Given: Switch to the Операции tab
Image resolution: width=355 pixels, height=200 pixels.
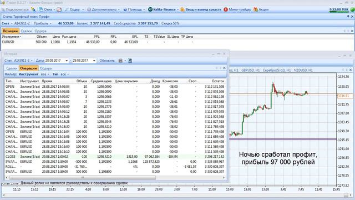Looking at the screenshot, I should pyautogui.click(x=28, y=68).
